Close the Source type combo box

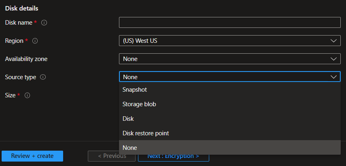(230, 77)
